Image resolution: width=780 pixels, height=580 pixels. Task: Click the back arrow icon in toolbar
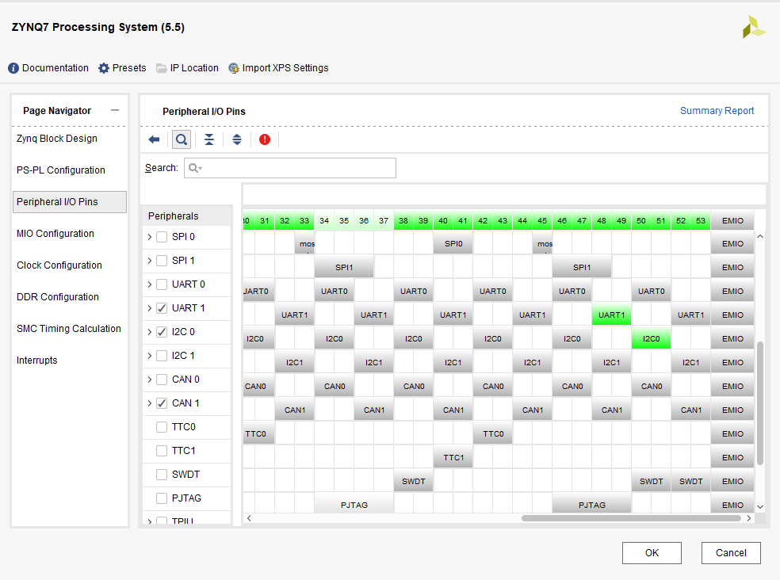[154, 139]
